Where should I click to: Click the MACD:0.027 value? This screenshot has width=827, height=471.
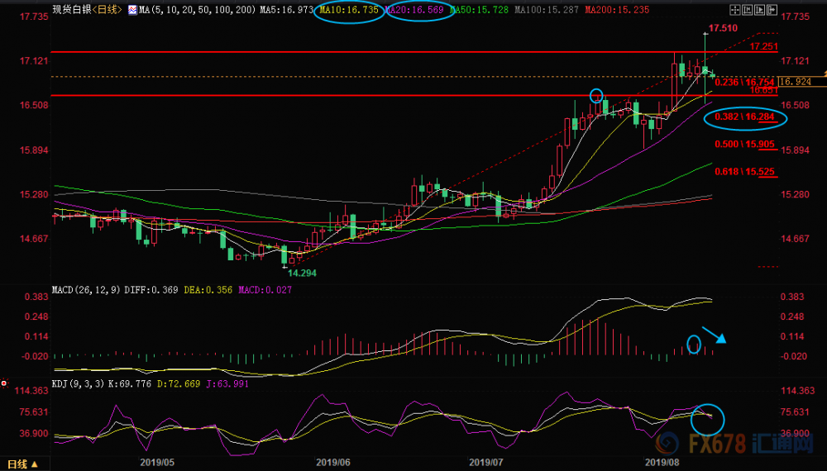pyautogui.click(x=265, y=290)
